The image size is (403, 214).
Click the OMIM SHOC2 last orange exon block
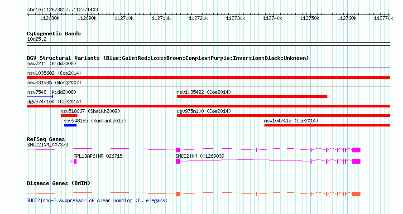click(x=356, y=194)
